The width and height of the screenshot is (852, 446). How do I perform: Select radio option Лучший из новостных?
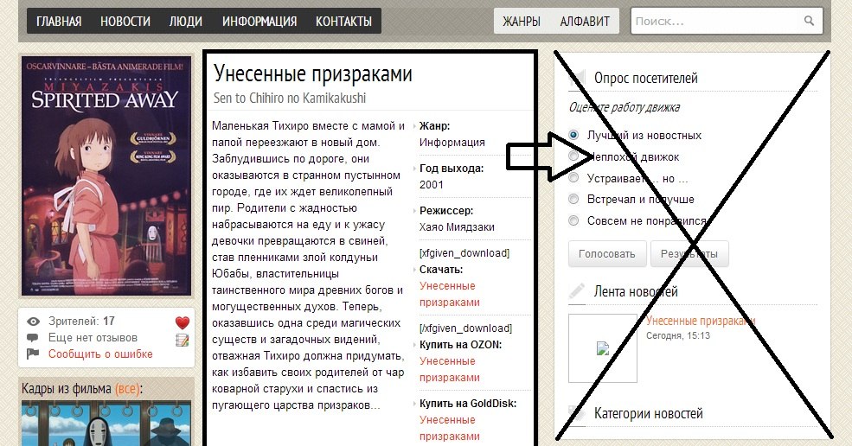(573, 135)
